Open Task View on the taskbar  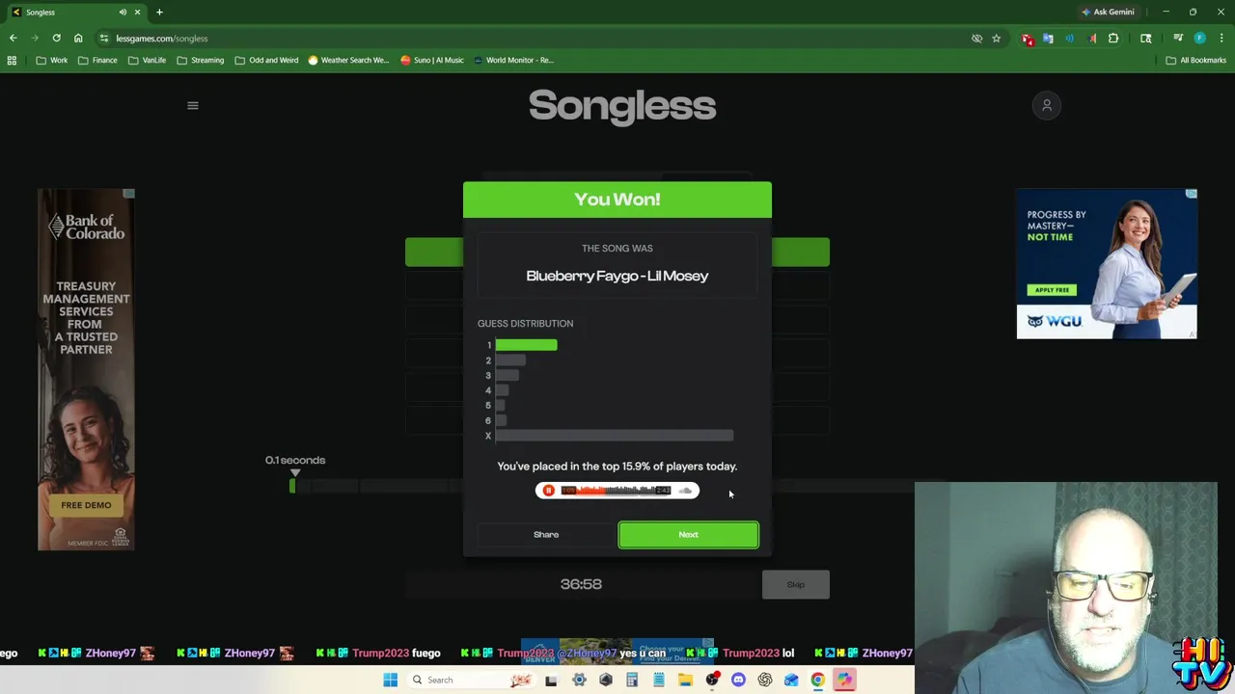[551, 680]
